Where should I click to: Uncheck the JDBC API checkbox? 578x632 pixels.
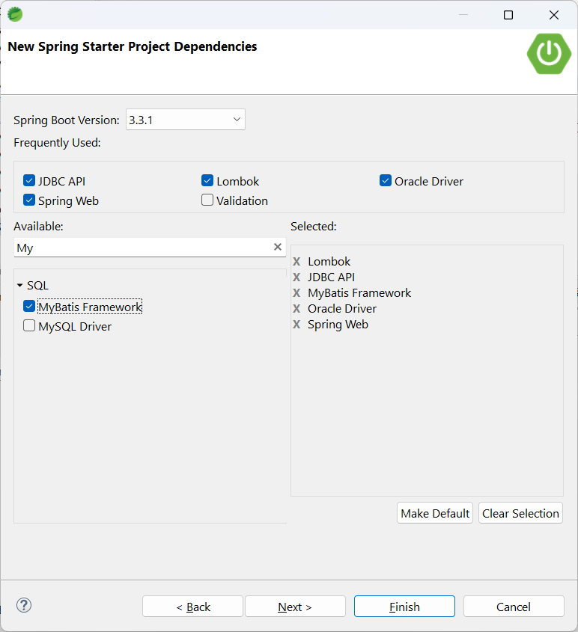29,180
